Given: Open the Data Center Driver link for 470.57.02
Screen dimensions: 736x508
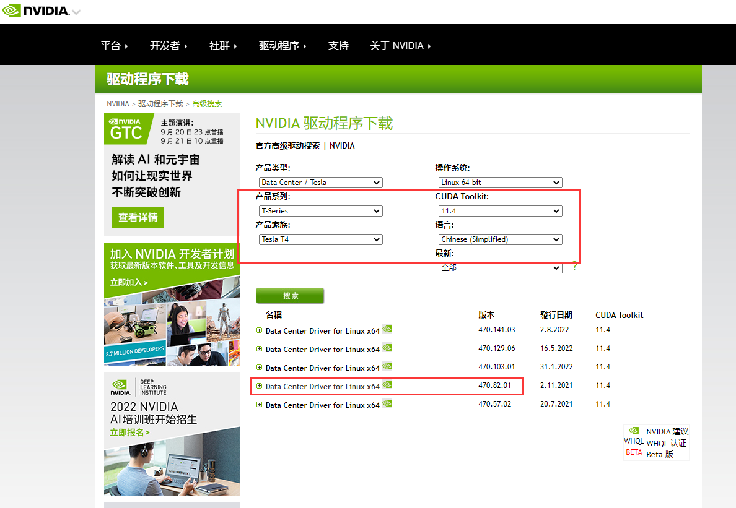Looking at the screenshot, I should point(323,405).
